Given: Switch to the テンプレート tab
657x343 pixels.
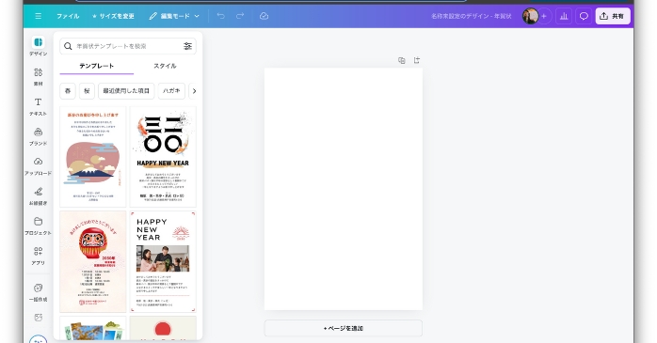Looking at the screenshot, I should 97,66.
